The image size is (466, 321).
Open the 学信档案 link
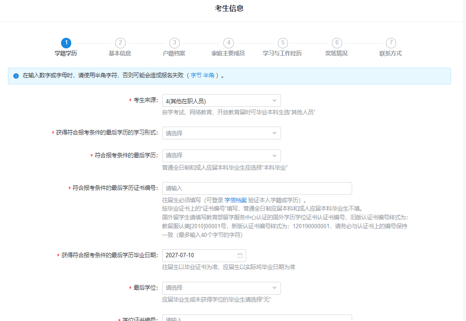click(235, 201)
